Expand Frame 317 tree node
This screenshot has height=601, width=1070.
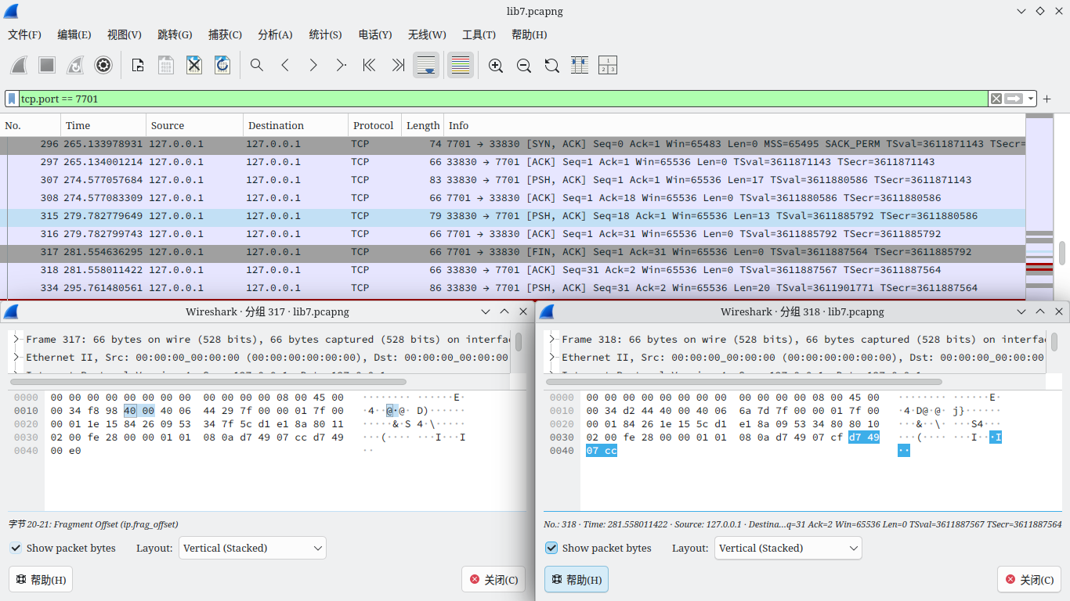(16, 340)
